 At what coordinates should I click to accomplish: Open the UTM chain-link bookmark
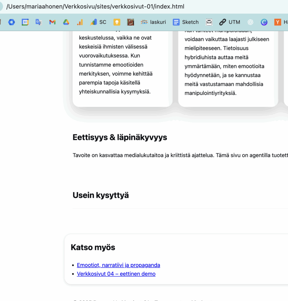(x=230, y=22)
